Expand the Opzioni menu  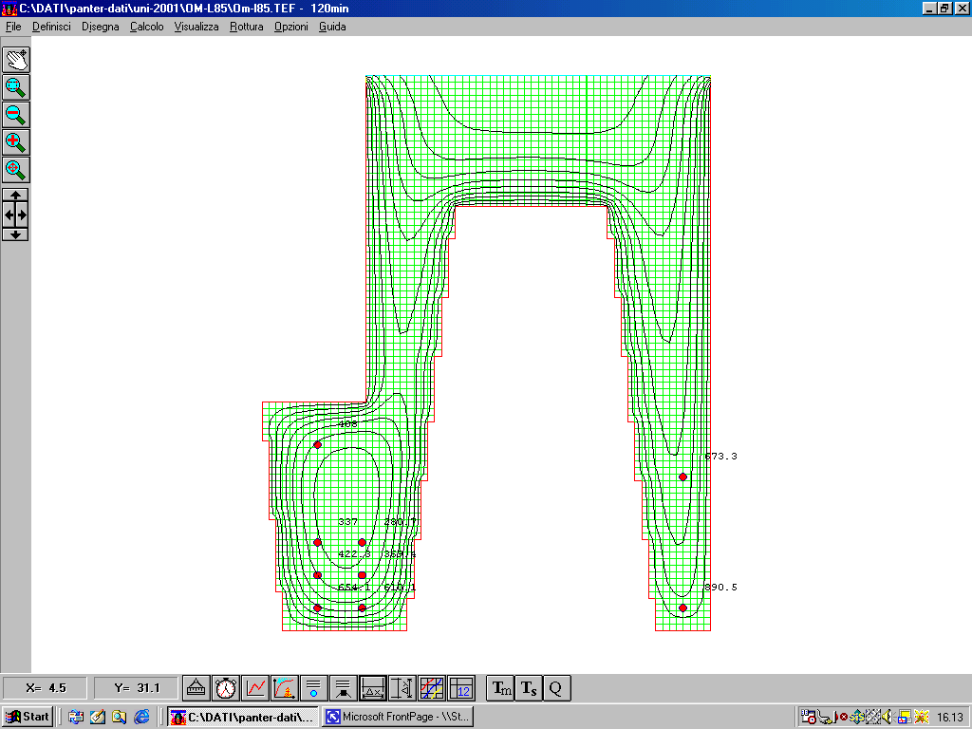290,27
